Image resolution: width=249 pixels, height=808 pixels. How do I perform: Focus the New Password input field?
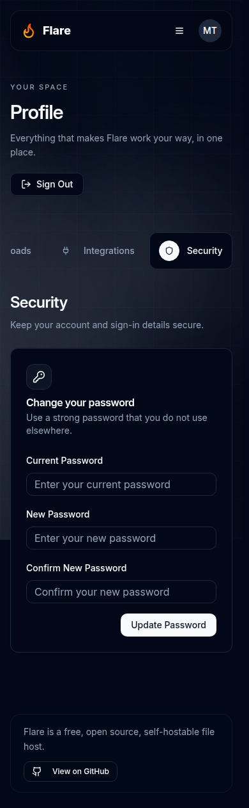tap(121, 538)
